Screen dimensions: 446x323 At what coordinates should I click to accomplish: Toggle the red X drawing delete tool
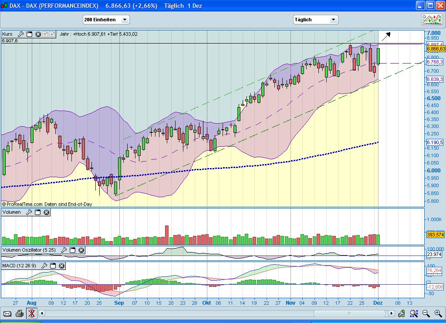click(31, 313)
